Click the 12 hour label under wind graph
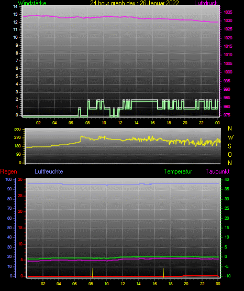 click(120, 123)
